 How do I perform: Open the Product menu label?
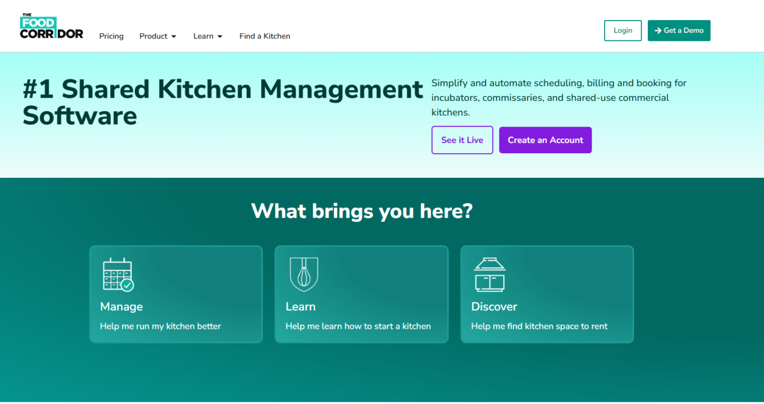[x=153, y=36]
